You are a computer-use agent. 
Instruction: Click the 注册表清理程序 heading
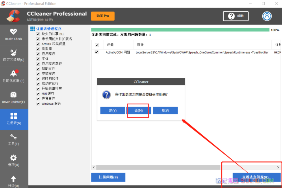(49, 29)
